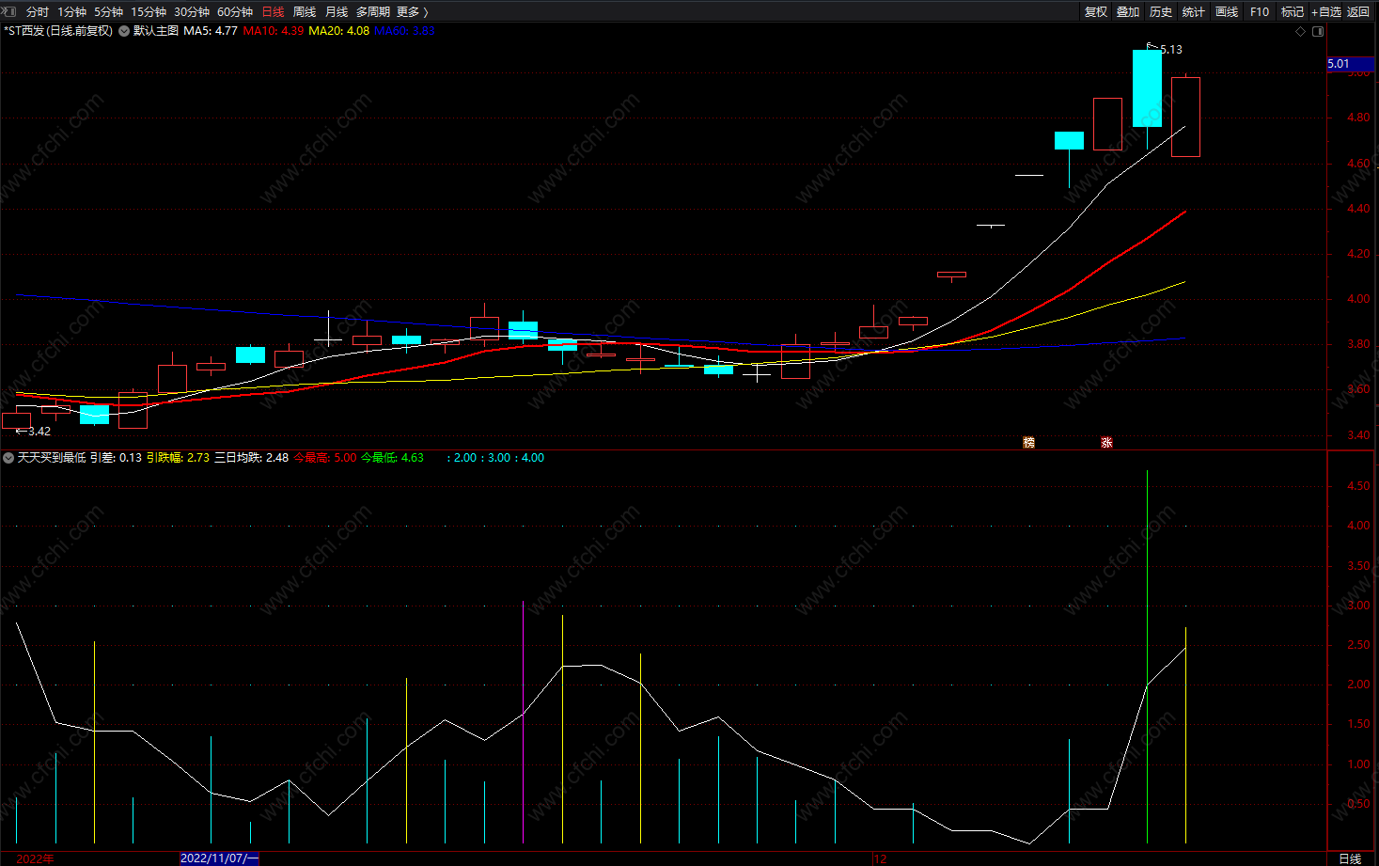Click the MA60: 3.83 label

coord(404,31)
